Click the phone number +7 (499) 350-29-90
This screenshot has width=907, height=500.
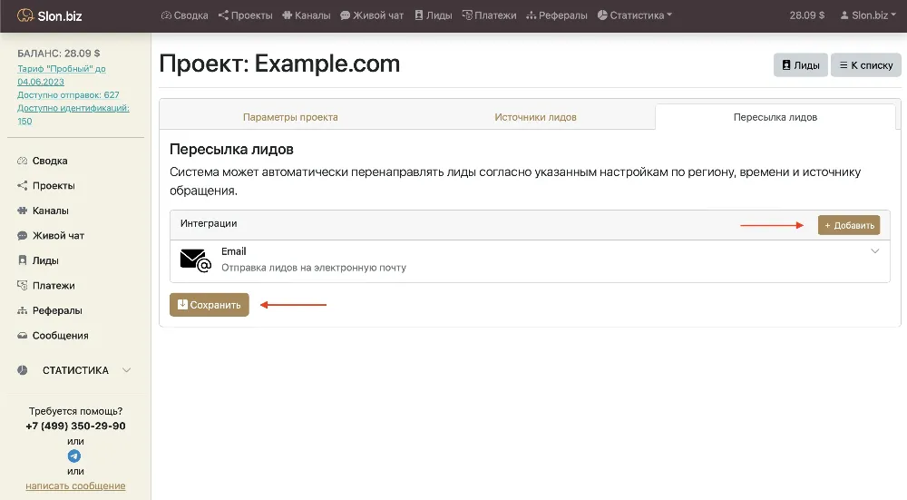pos(75,426)
